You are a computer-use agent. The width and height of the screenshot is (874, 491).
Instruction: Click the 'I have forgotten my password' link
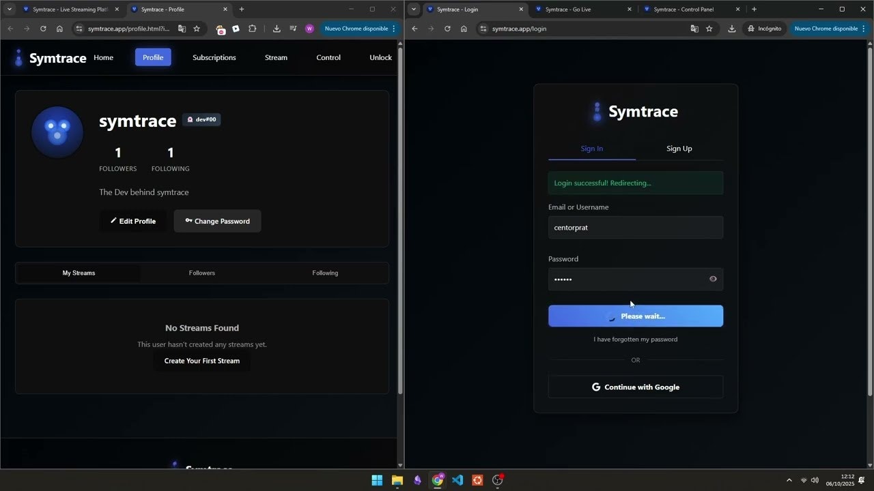coord(635,339)
